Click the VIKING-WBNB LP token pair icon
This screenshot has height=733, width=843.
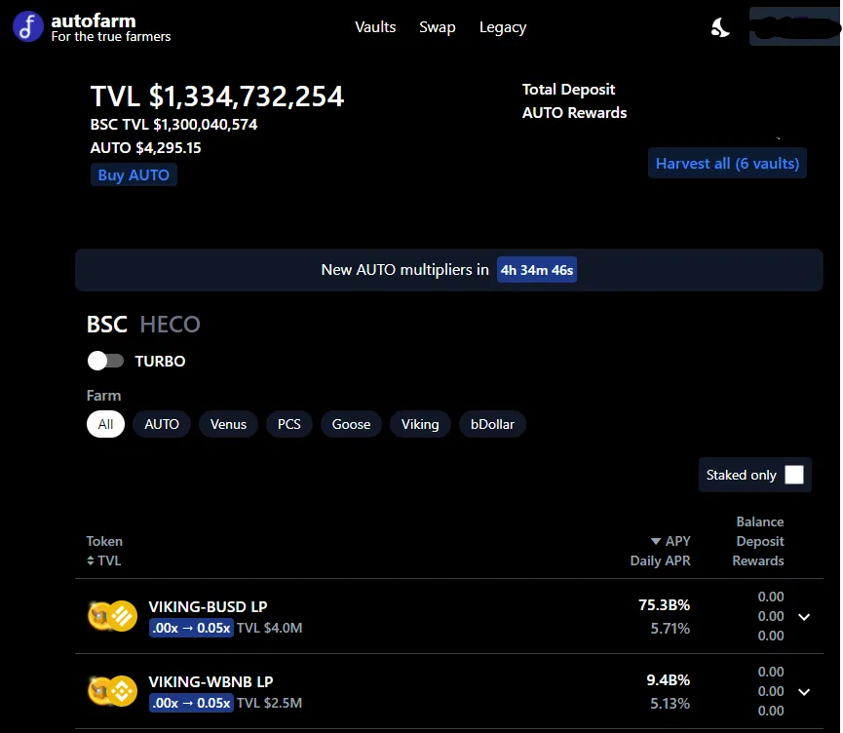(x=112, y=691)
